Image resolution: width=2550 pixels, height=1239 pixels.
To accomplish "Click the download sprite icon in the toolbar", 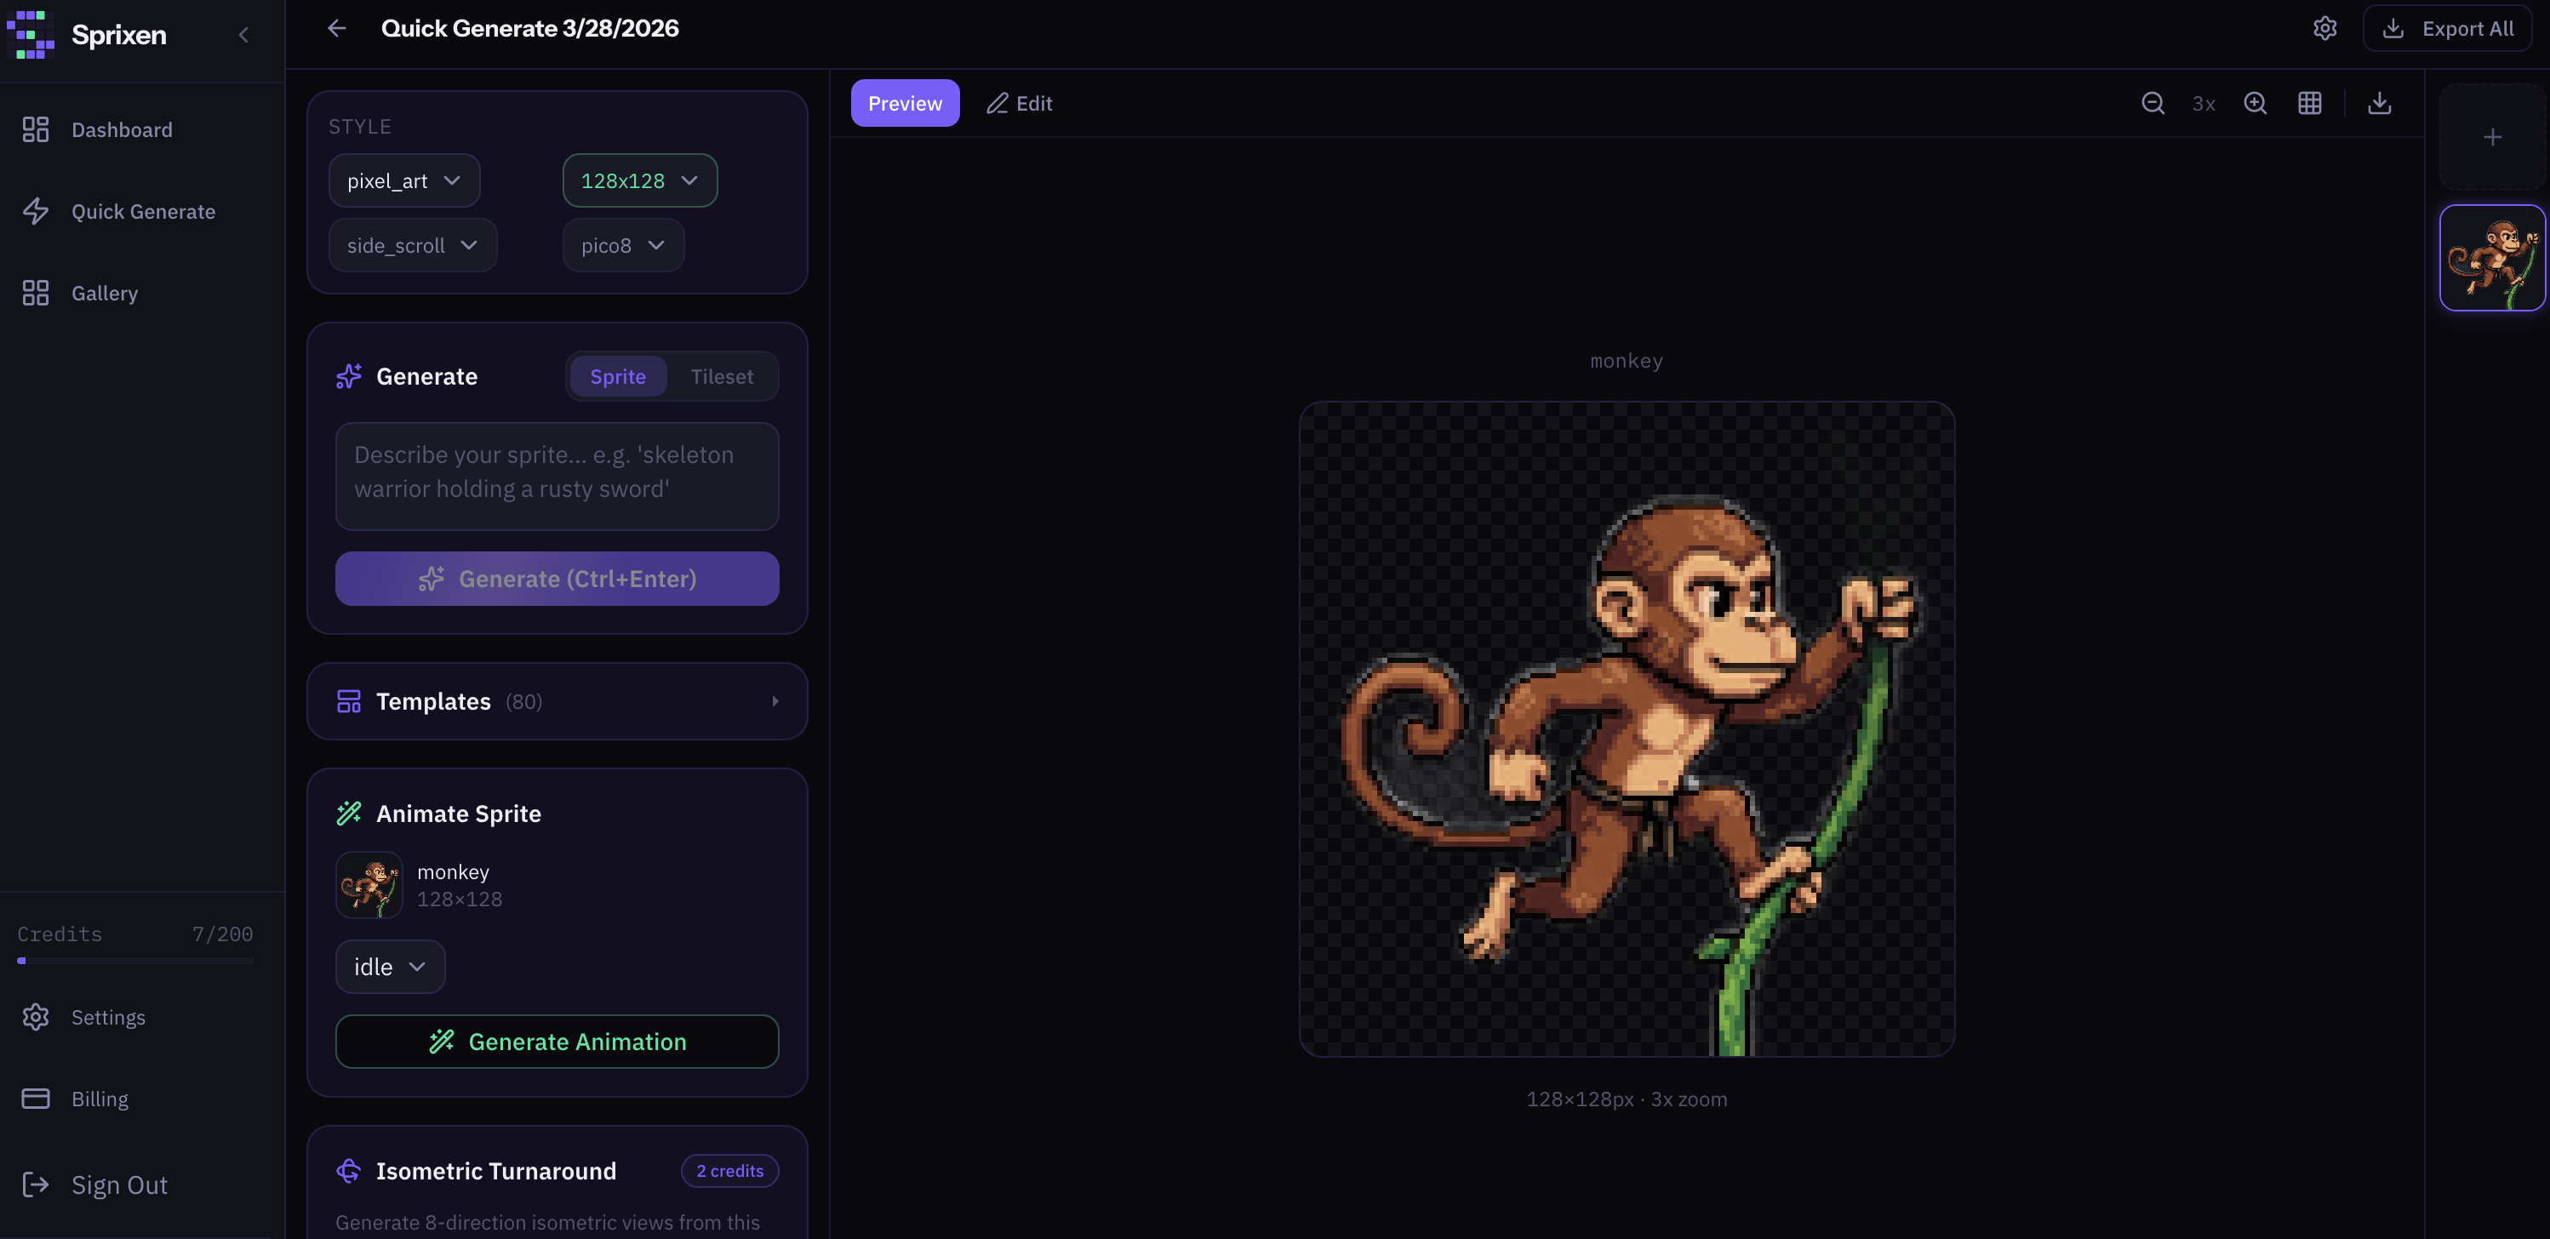I will click(x=2379, y=103).
